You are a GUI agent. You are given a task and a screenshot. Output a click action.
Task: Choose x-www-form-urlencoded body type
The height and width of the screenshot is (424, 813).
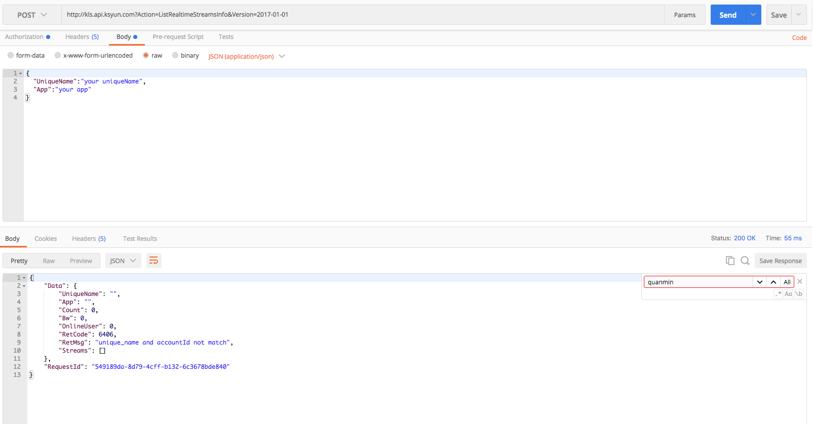point(58,56)
